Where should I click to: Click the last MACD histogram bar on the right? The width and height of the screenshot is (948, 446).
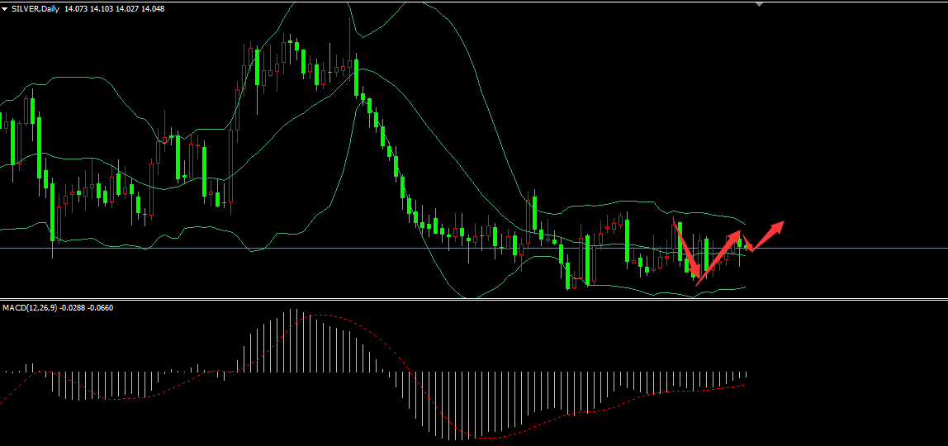pos(746,375)
